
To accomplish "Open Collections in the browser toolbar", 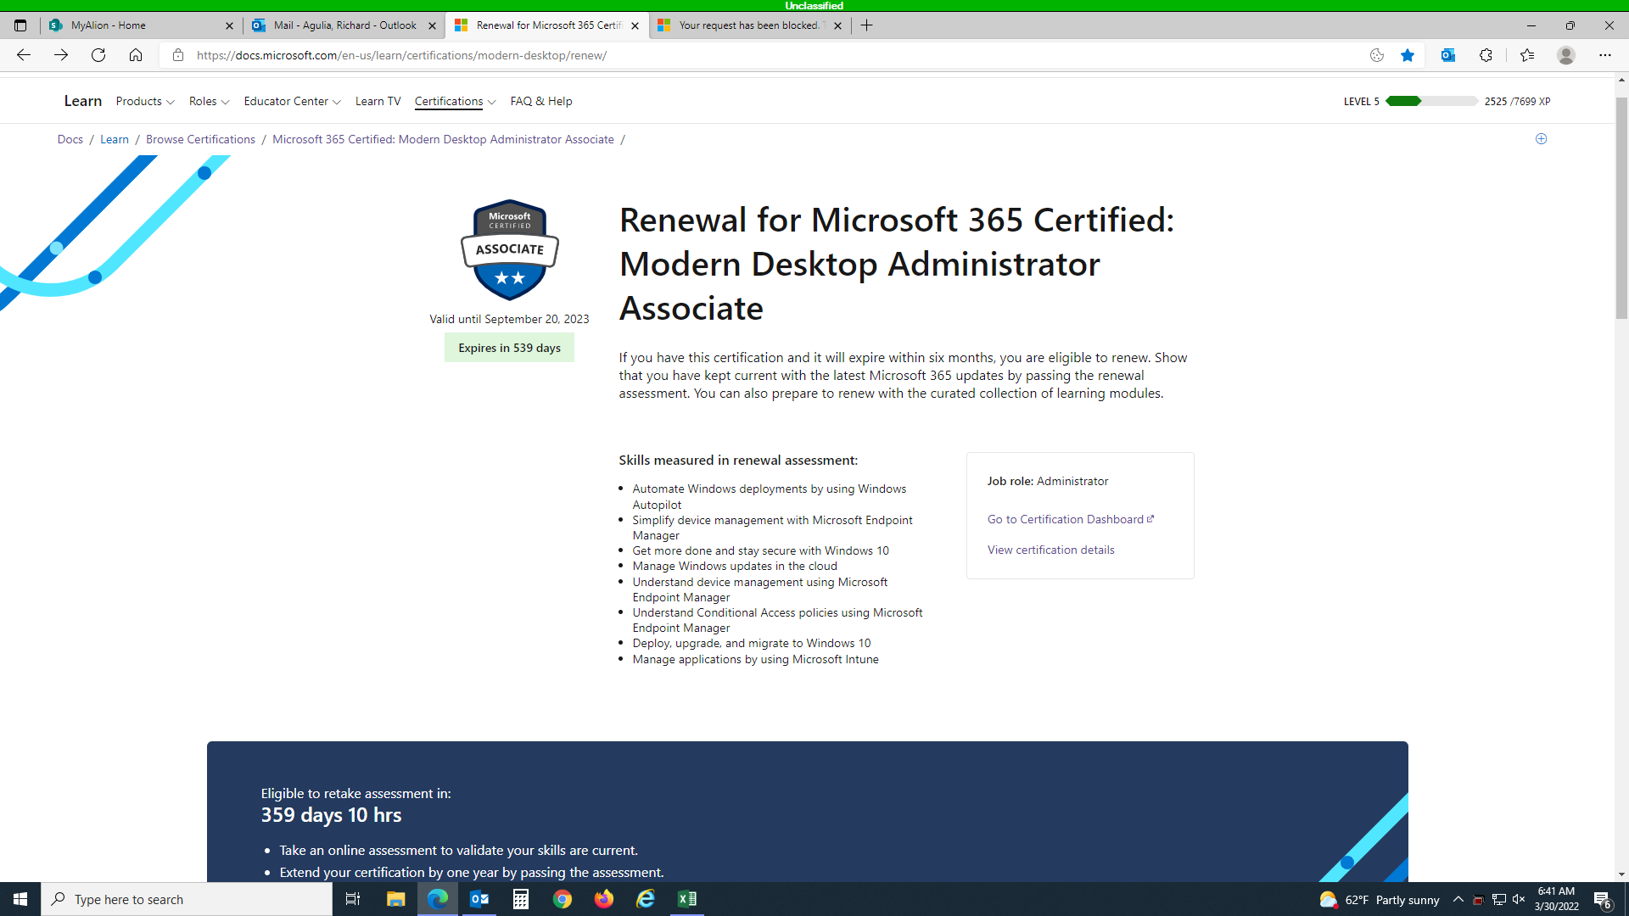I will 1527,55.
